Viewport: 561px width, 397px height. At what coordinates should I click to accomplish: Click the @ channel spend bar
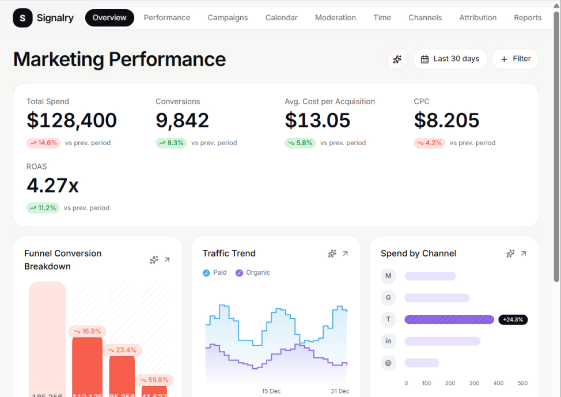click(422, 363)
